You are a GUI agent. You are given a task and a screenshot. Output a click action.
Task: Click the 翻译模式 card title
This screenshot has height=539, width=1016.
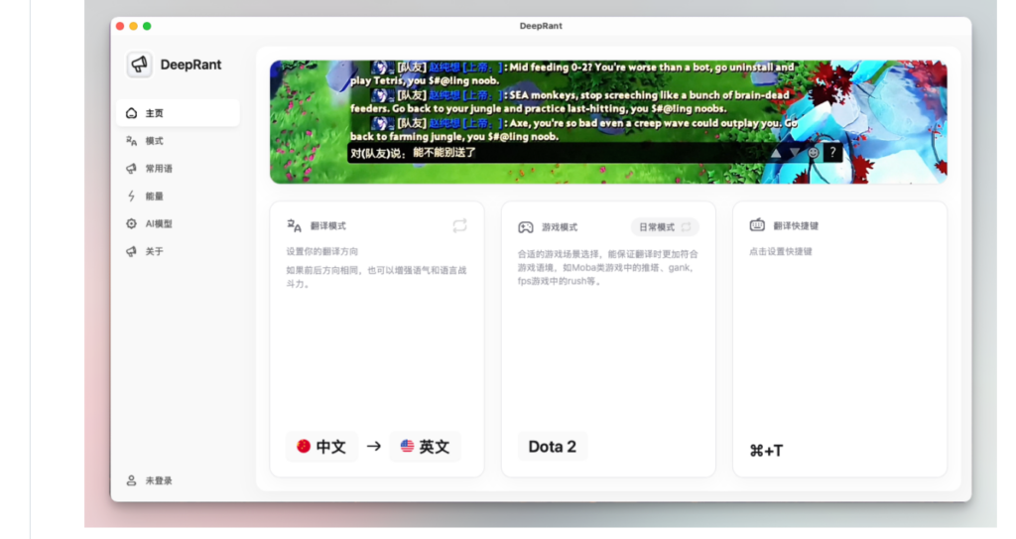[x=327, y=225]
